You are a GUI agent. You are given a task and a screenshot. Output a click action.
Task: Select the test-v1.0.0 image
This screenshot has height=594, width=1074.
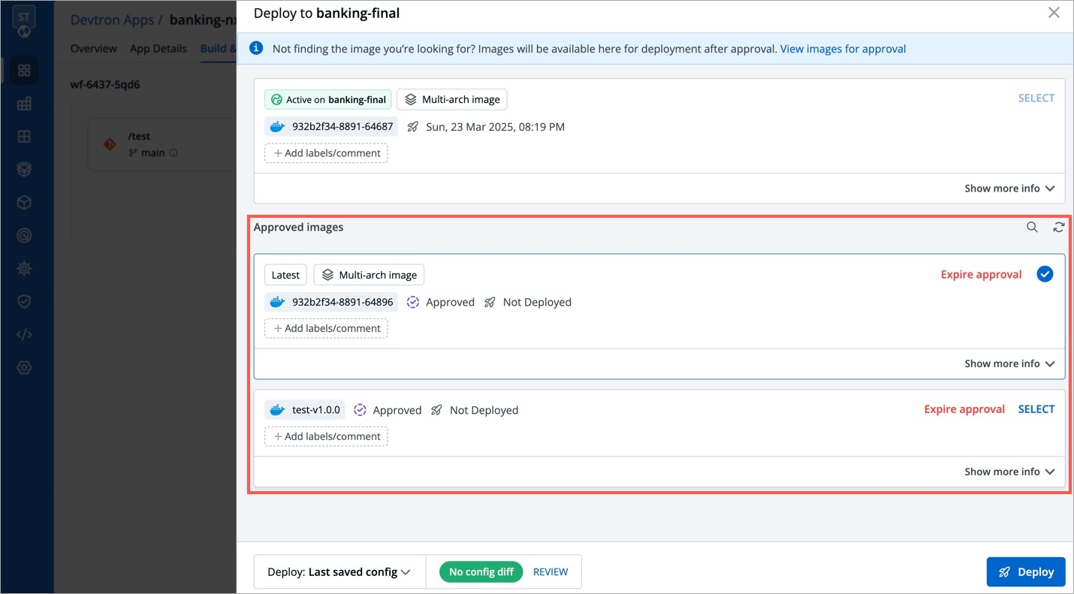pyautogui.click(x=1036, y=409)
